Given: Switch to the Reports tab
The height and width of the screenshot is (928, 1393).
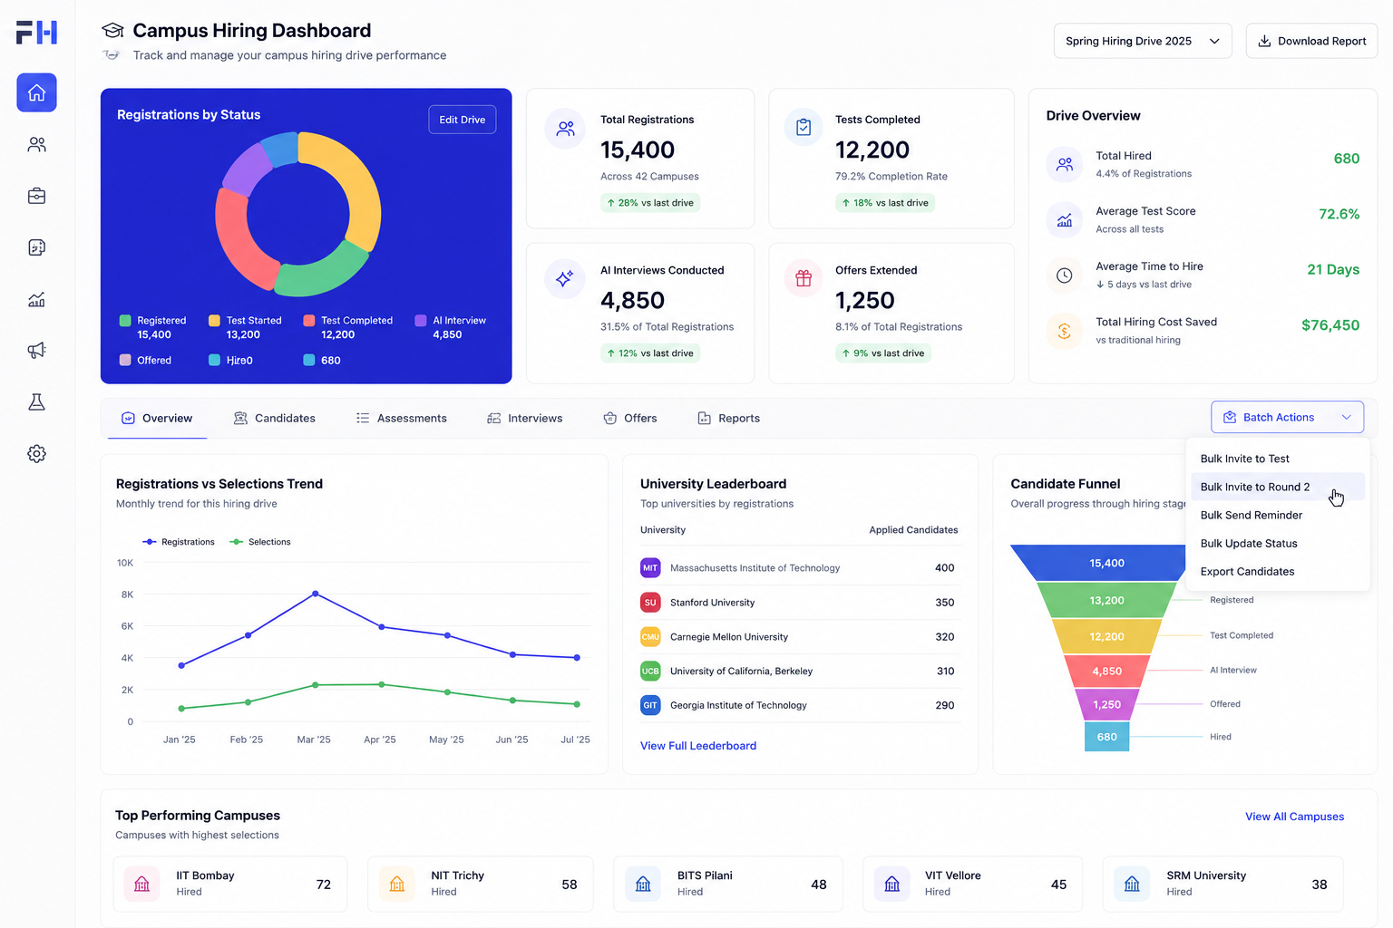Looking at the screenshot, I should 728,419.
